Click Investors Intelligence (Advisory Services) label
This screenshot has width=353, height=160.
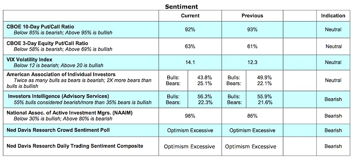pos(59,96)
